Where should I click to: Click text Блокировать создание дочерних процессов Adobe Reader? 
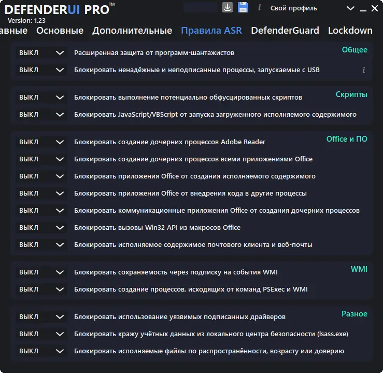point(170,142)
